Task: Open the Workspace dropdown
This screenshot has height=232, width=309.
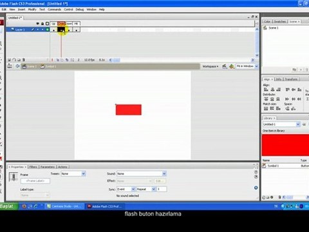Action: click(x=211, y=66)
